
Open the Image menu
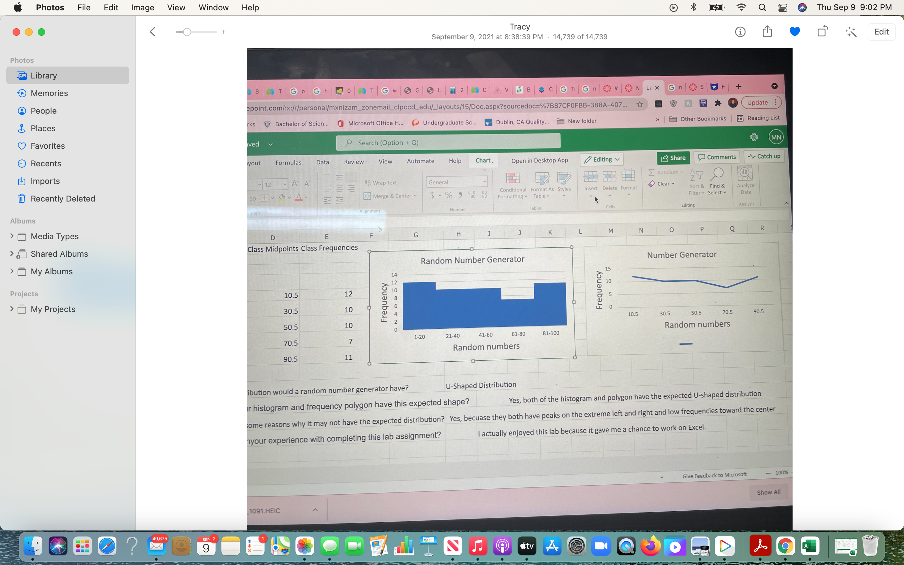click(142, 8)
